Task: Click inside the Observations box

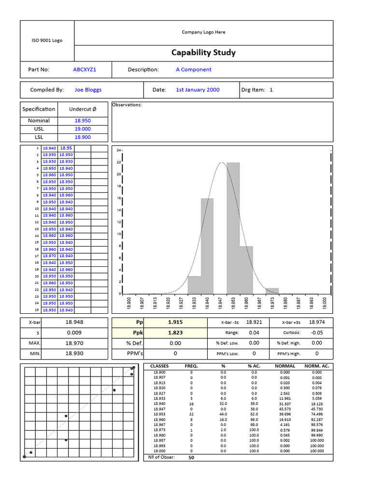Action: (222, 122)
